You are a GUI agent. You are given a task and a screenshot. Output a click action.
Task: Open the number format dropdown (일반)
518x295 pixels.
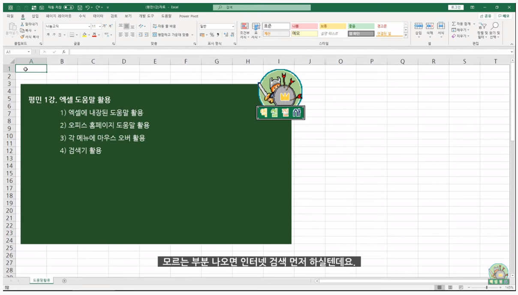(x=233, y=27)
